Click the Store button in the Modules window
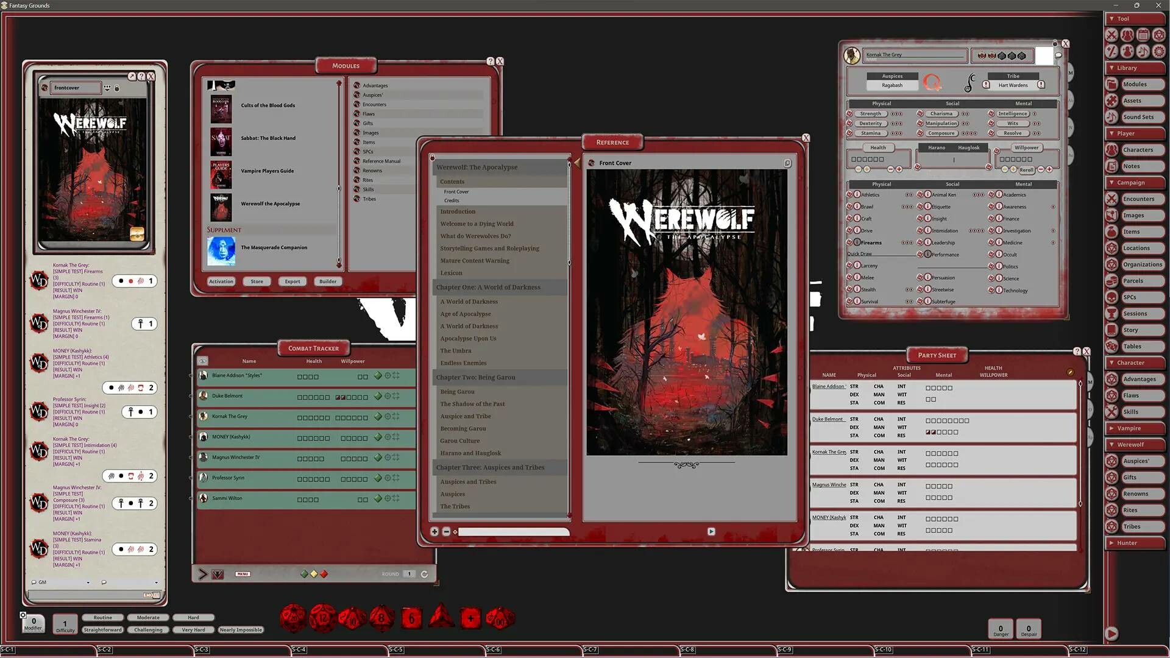Screen dimensions: 1170x658 click(257, 281)
